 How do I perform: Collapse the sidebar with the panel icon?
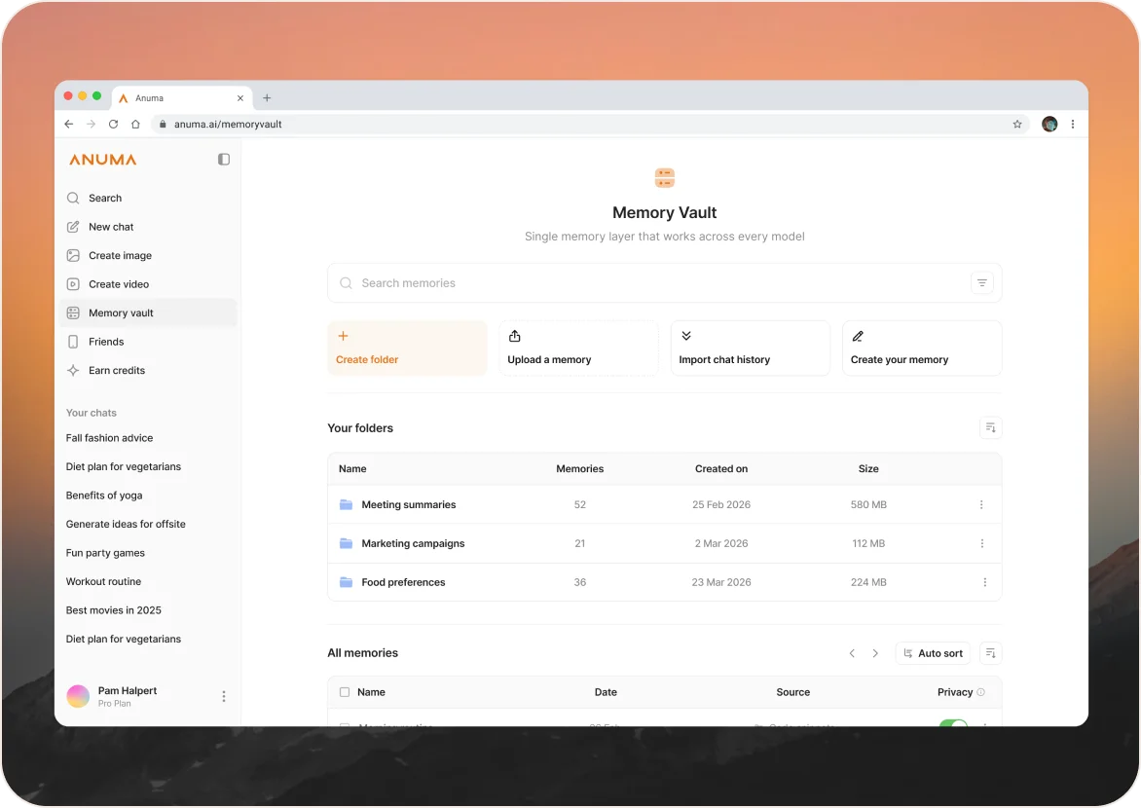(x=224, y=160)
